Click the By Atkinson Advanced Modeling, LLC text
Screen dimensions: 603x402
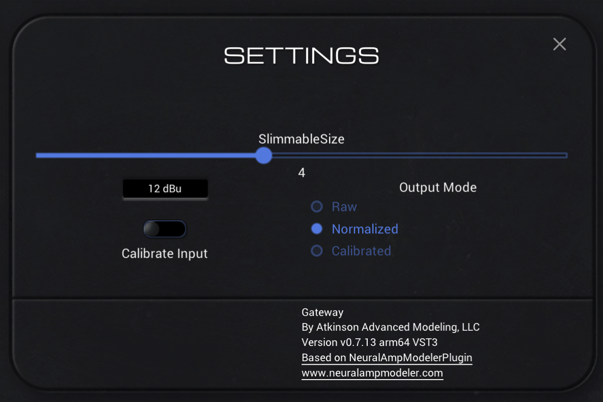390,327
